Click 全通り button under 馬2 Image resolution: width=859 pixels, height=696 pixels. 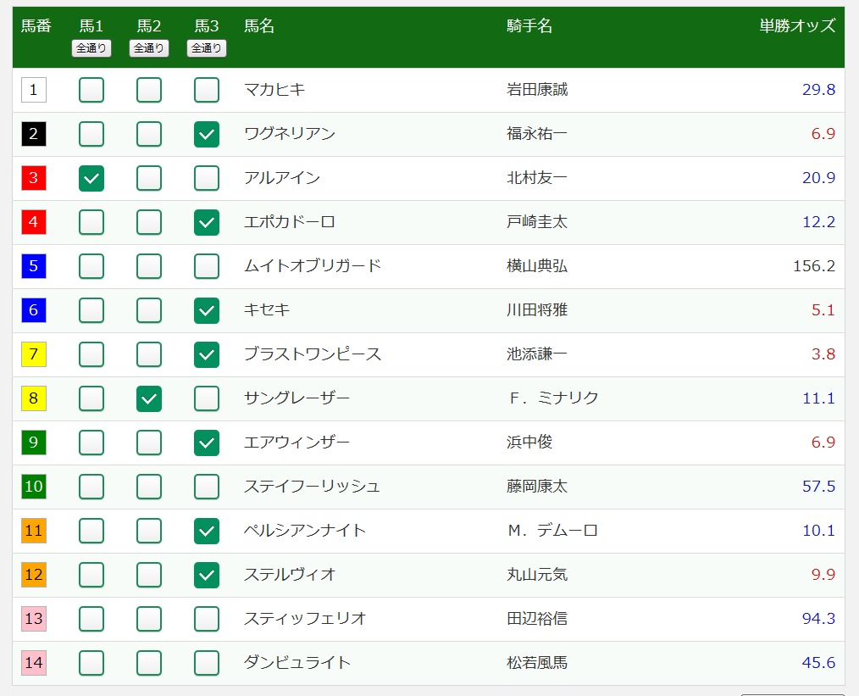[x=149, y=48]
